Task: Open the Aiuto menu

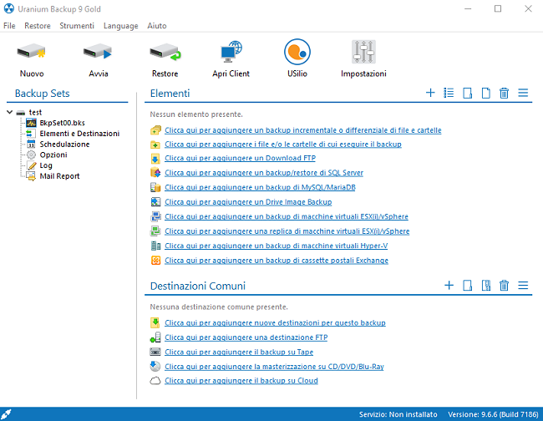Action: click(x=157, y=26)
